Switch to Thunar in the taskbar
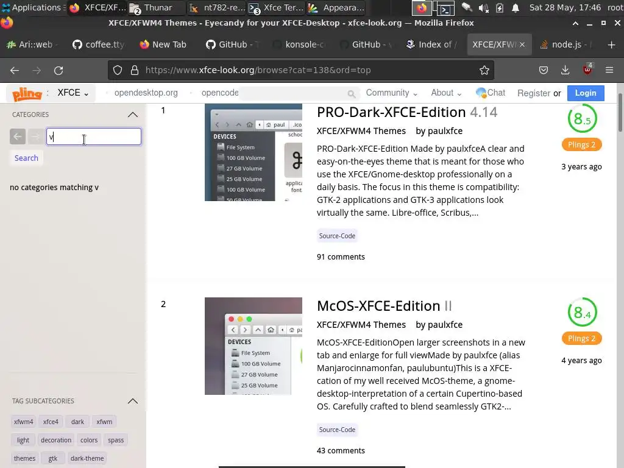This screenshot has width=624, height=468. 157,7
